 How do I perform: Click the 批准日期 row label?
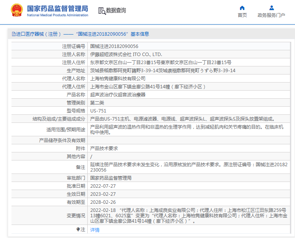coord(76,186)
